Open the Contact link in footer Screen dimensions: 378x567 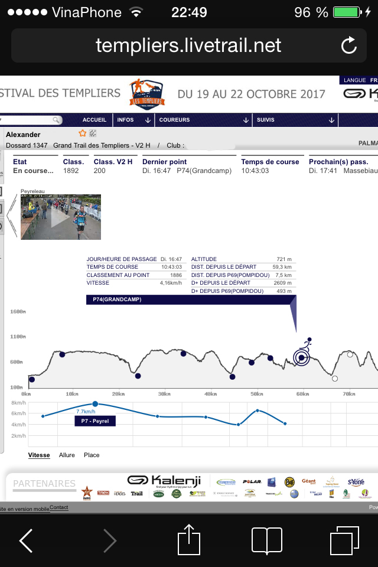pos(58,507)
